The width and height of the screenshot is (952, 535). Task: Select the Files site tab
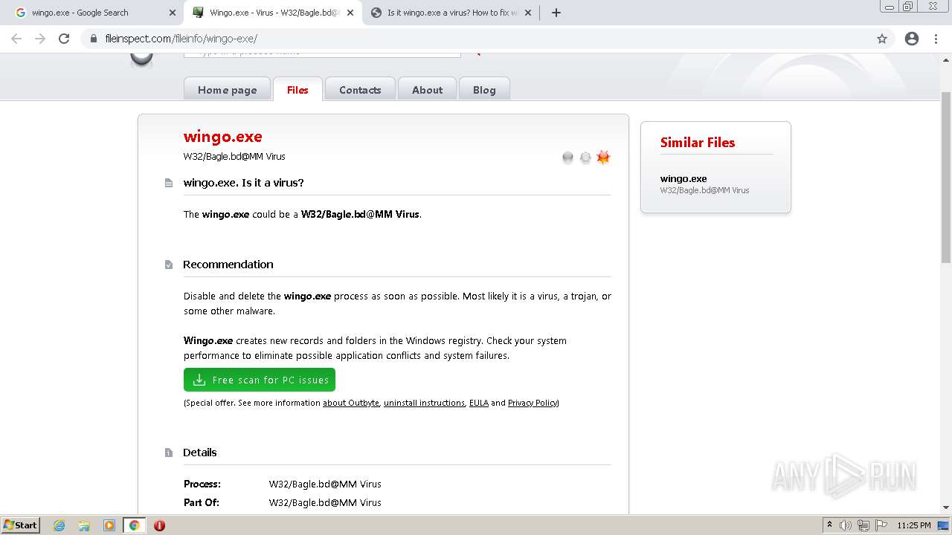pyautogui.click(x=297, y=89)
